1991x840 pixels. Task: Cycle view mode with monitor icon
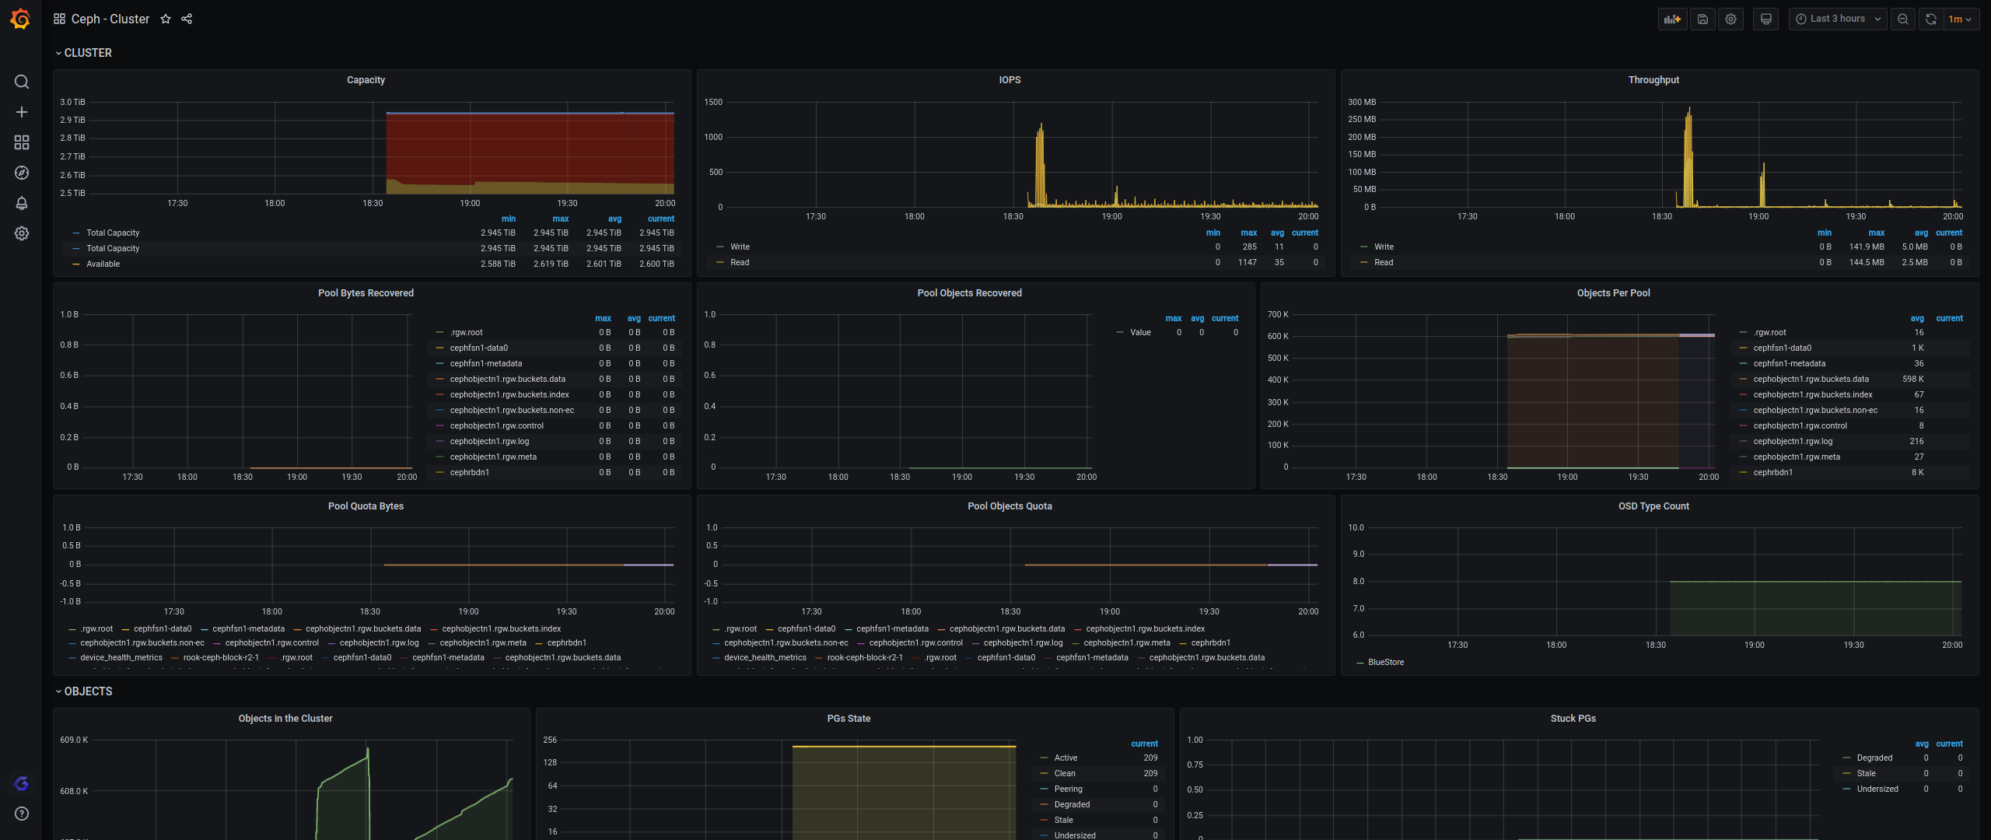tap(1765, 19)
